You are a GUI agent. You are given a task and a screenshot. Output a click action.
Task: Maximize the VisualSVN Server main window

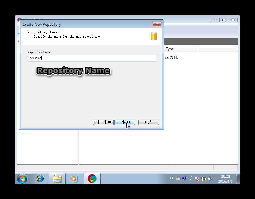(224, 20)
